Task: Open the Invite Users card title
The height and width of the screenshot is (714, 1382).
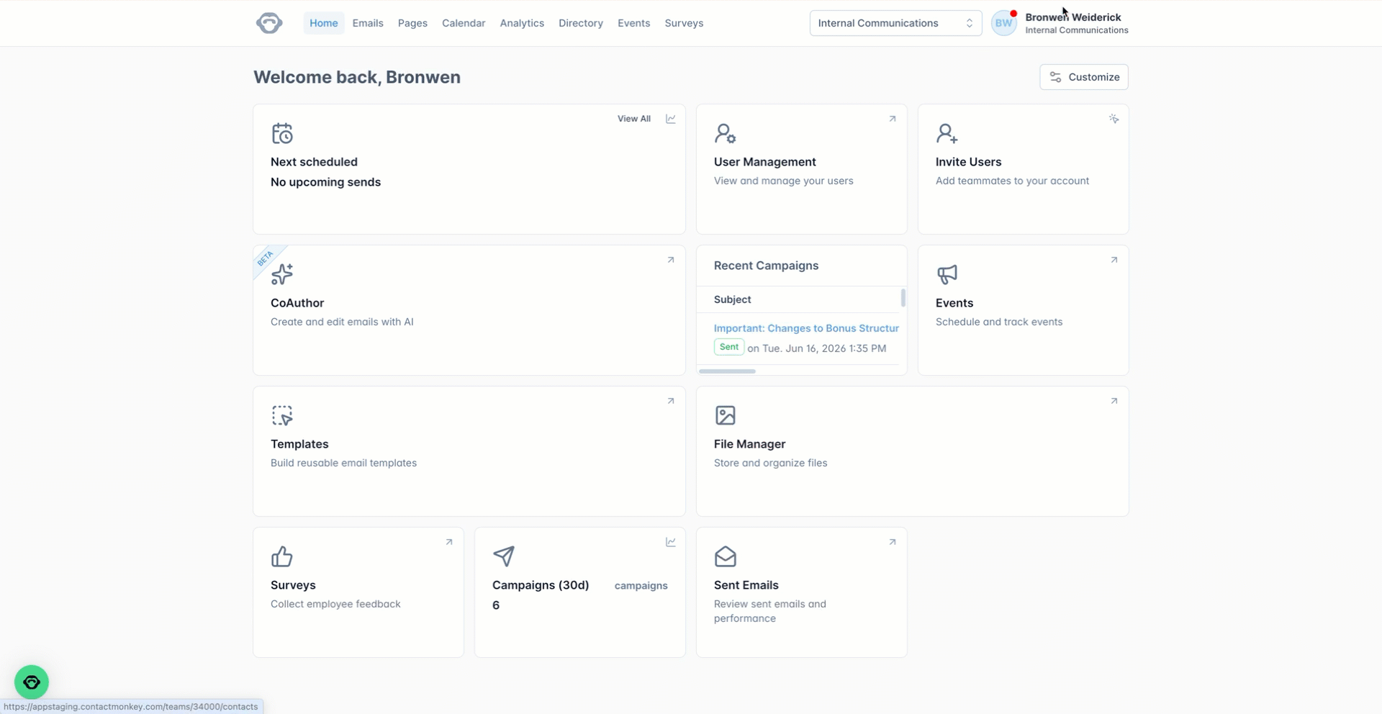Action: click(x=968, y=162)
